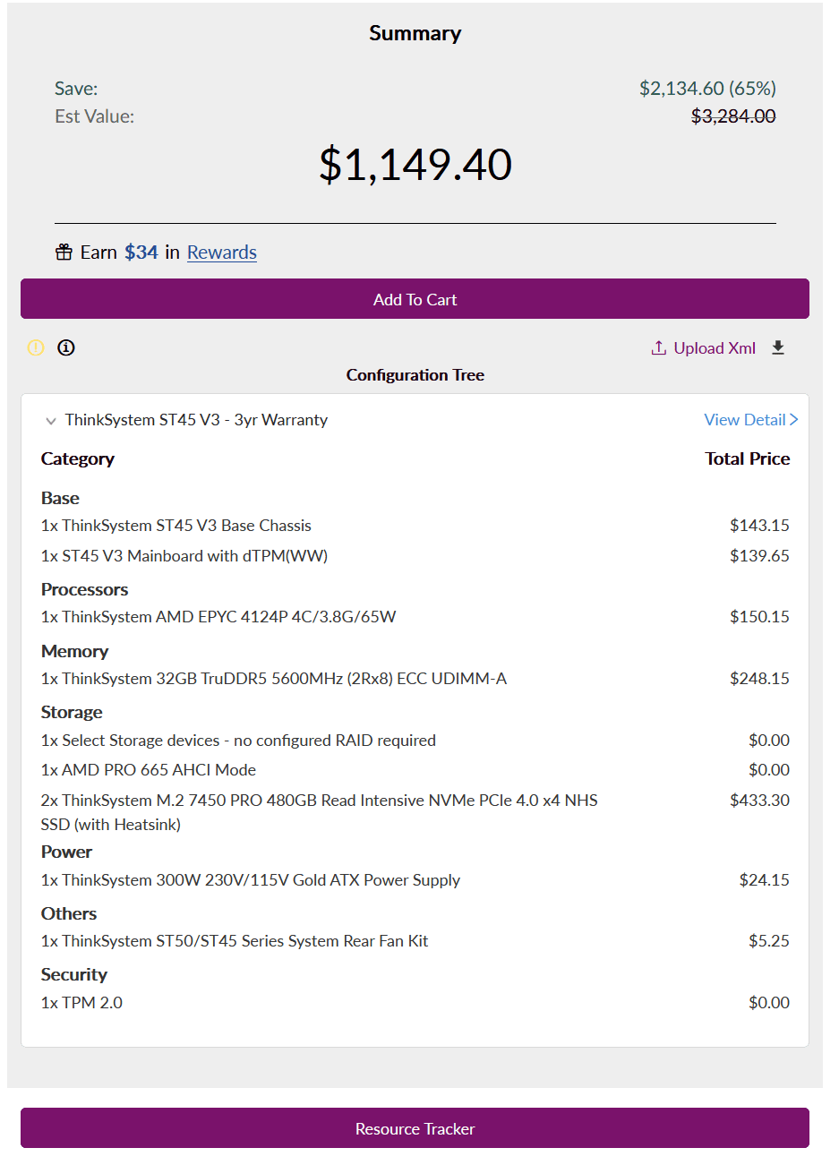The height and width of the screenshot is (1165, 839).
Task: Click the upload arrow icon beside Upload Xml
Action: coord(659,348)
